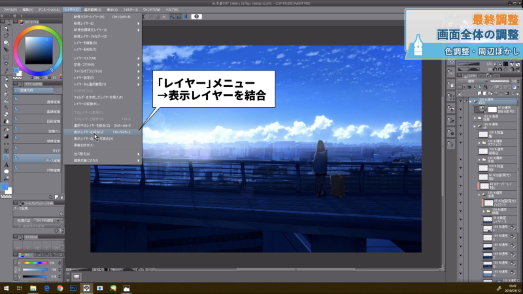
Task: Select the Move Layer tool
Action: click(6, 50)
